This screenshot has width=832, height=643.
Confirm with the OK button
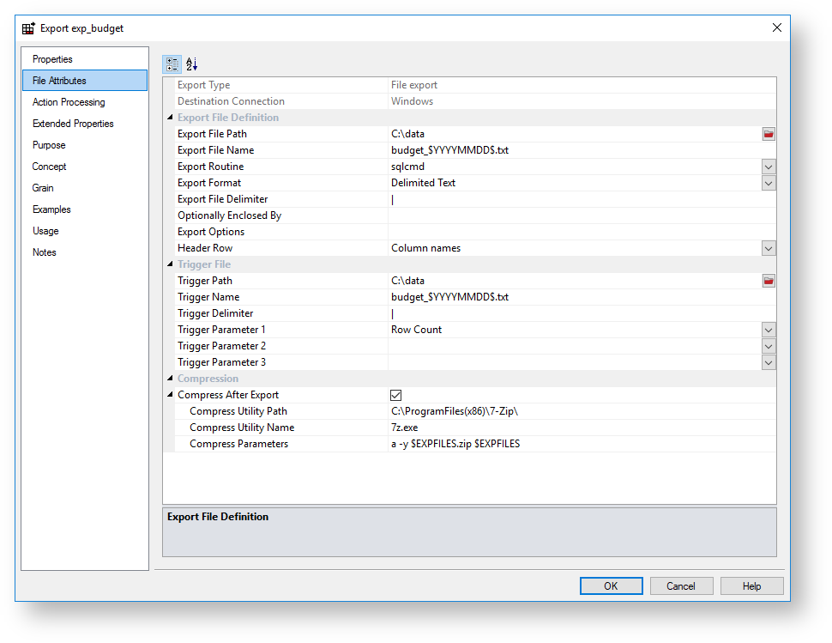pyautogui.click(x=611, y=586)
